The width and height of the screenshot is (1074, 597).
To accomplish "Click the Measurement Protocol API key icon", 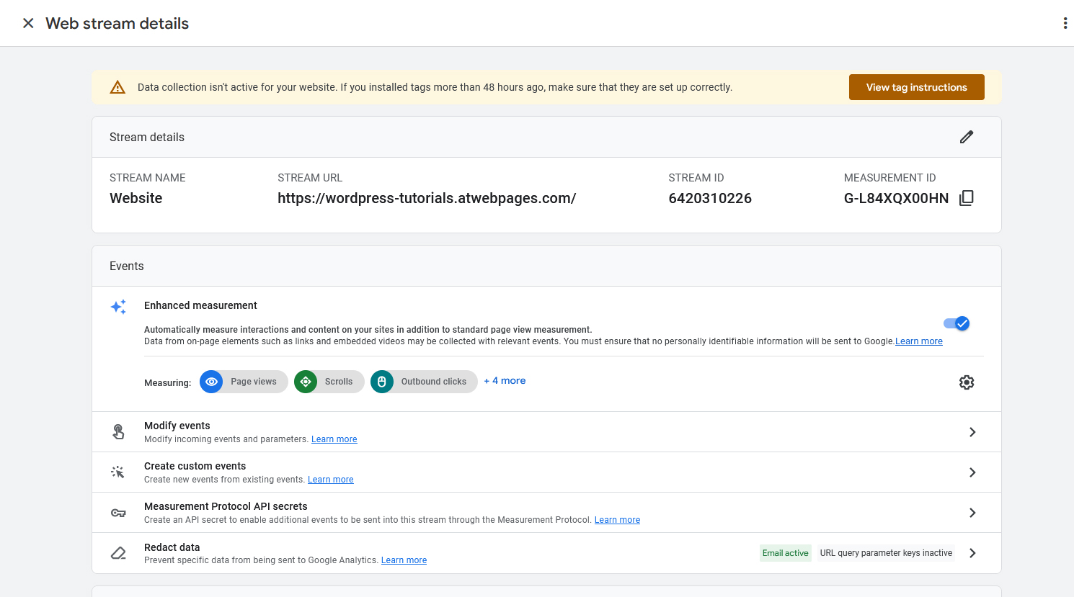I will click(118, 512).
